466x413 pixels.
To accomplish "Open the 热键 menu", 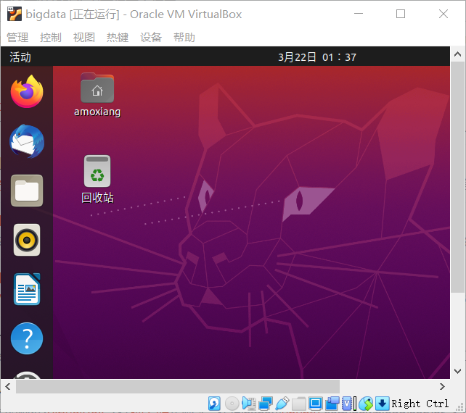I will [118, 38].
